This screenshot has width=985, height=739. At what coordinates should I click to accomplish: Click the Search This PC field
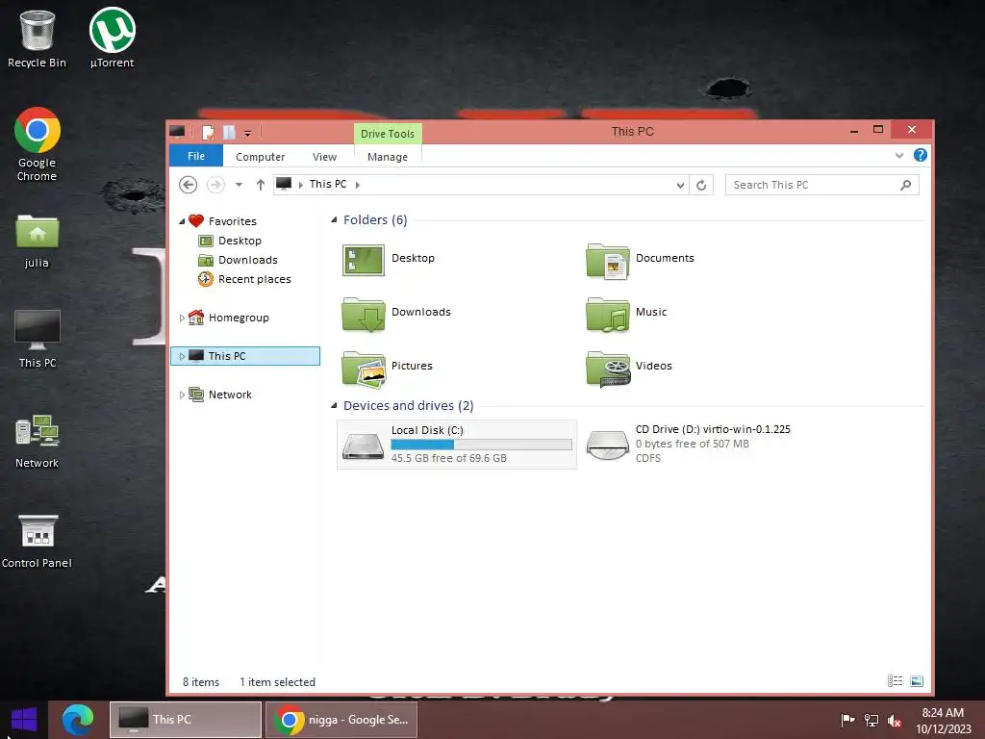click(x=822, y=185)
